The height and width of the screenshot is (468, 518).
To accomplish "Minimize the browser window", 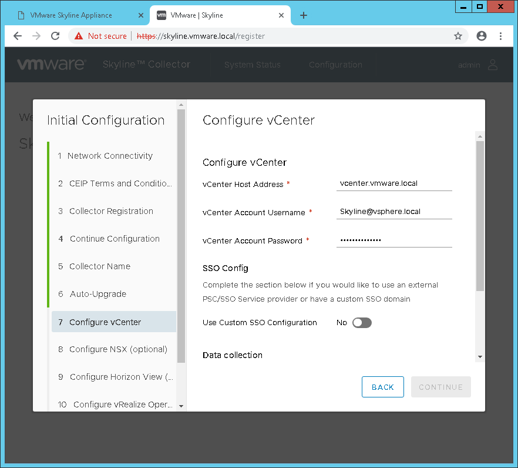I will 463,6.
